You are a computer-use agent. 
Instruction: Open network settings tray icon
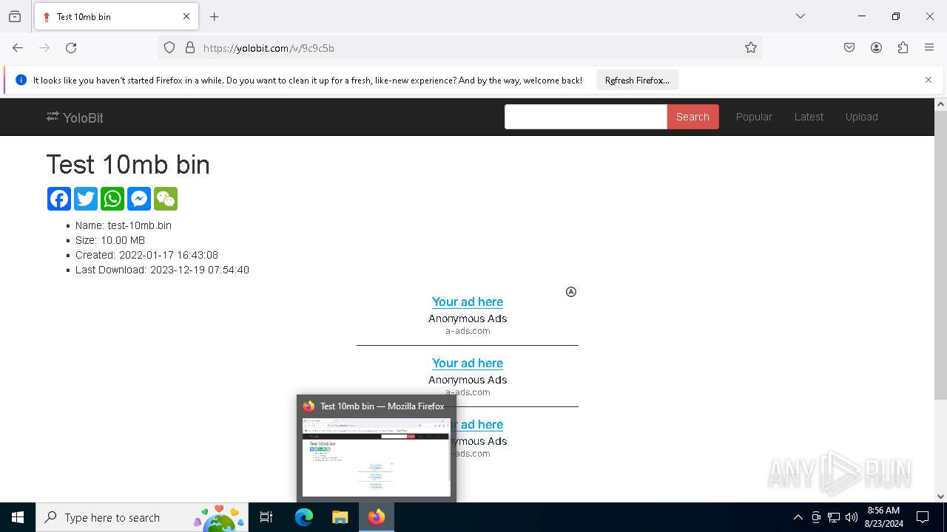(x=834, y=517)
